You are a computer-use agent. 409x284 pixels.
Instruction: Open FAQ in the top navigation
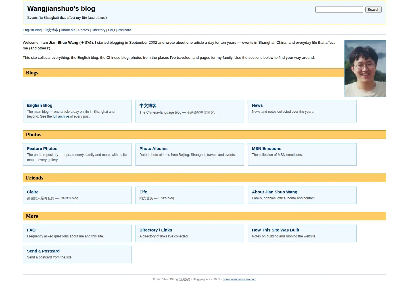coord(112,30)
